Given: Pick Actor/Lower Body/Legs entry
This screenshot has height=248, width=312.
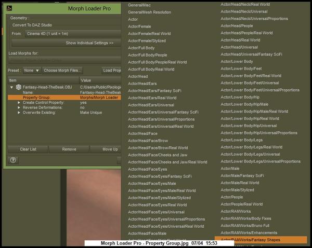Looking at the screenshot, I should pos(242,140).
